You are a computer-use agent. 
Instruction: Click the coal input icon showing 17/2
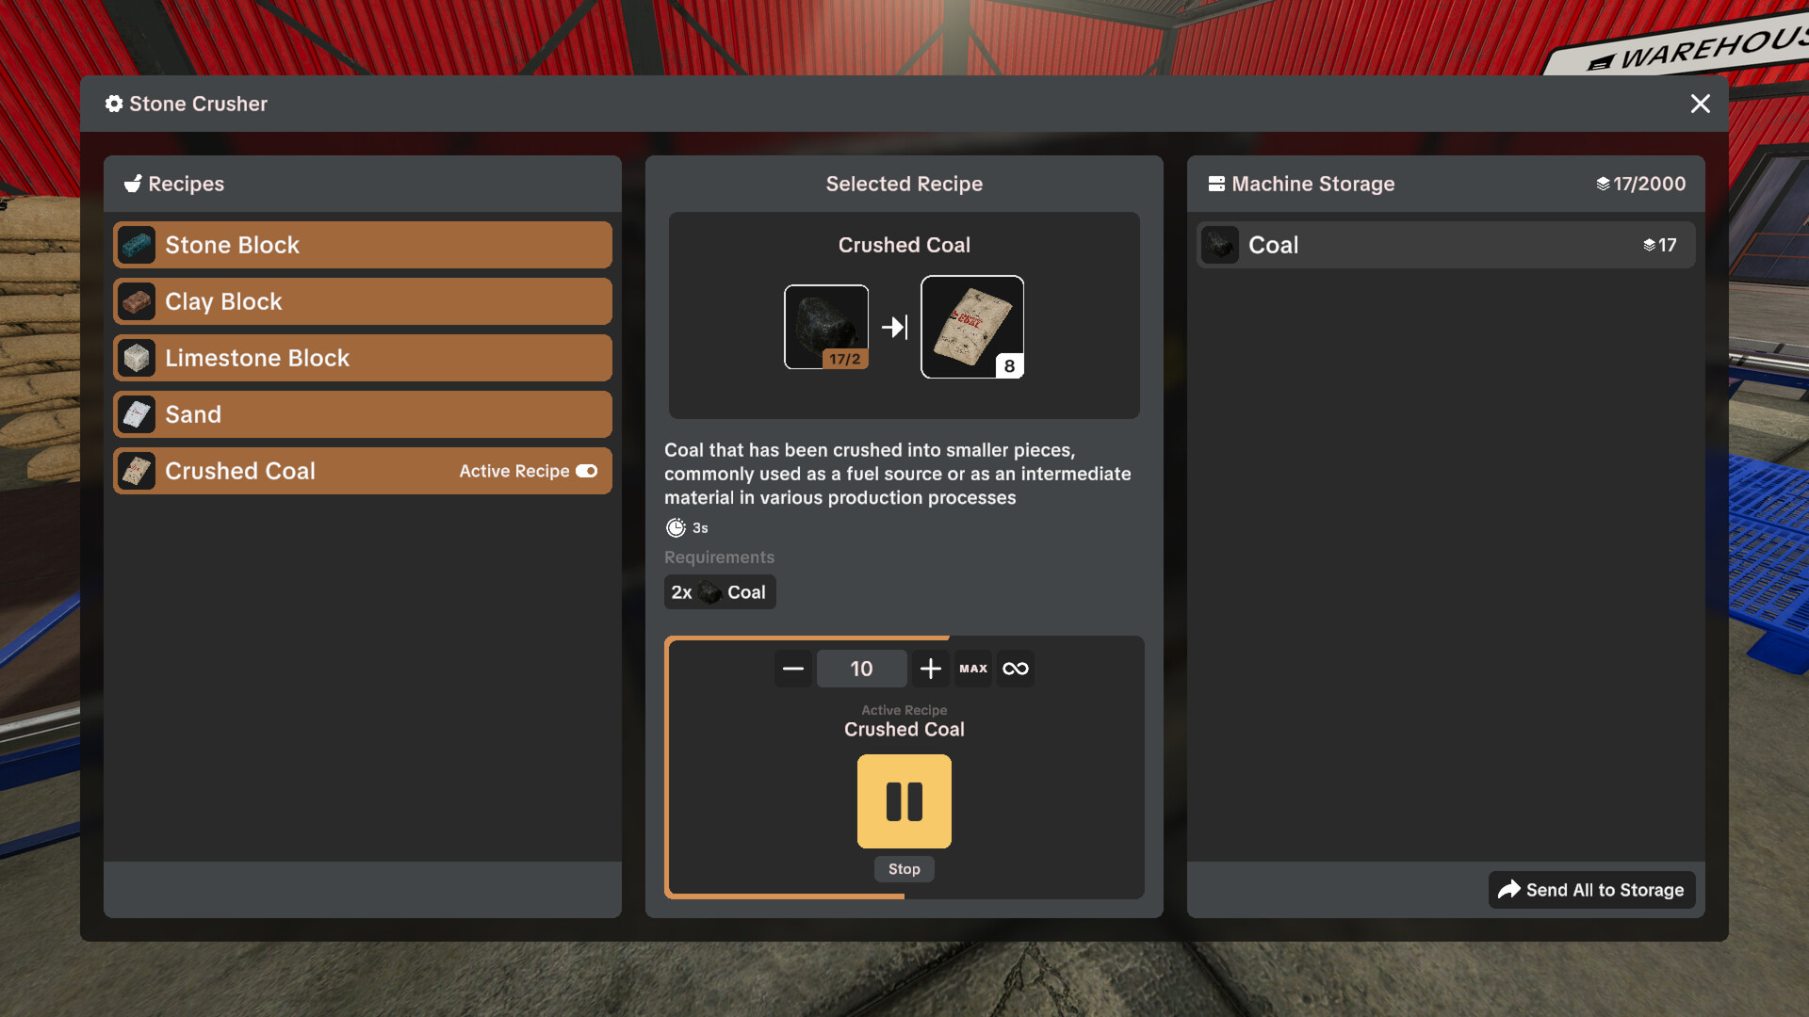pos(825,327)
